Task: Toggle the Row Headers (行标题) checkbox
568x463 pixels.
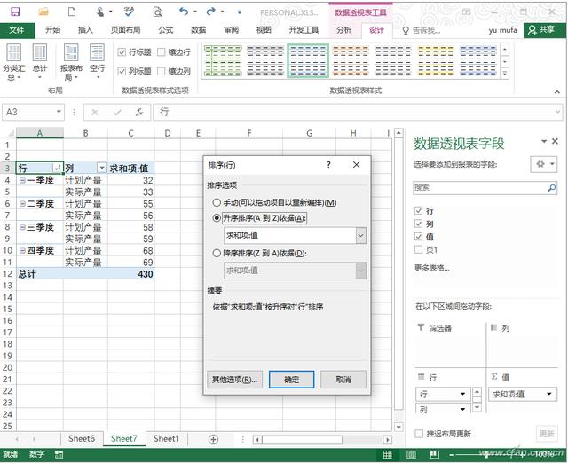Action: [x=122, y=52]
